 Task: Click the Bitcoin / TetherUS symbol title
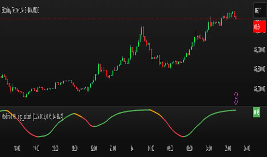click(20, 10)
